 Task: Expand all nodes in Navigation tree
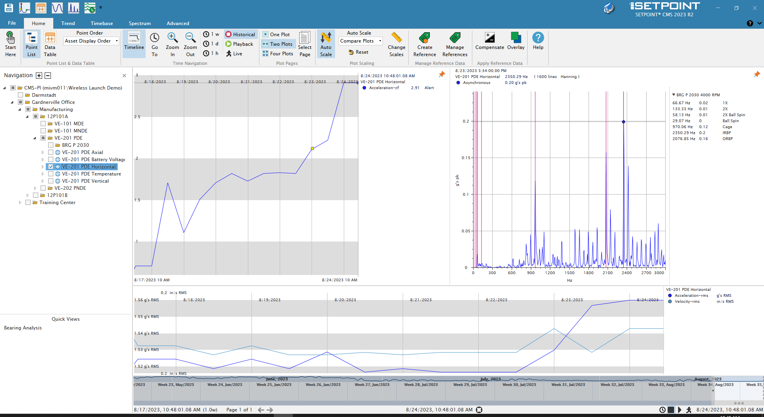point(39,76)
